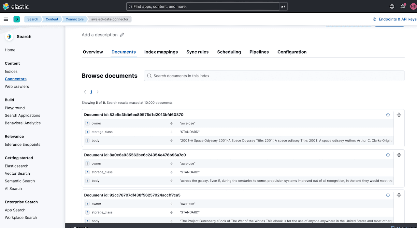Toggle the info popover on the second document
This screenshot has width=417, height=228.
pos(388,155)
